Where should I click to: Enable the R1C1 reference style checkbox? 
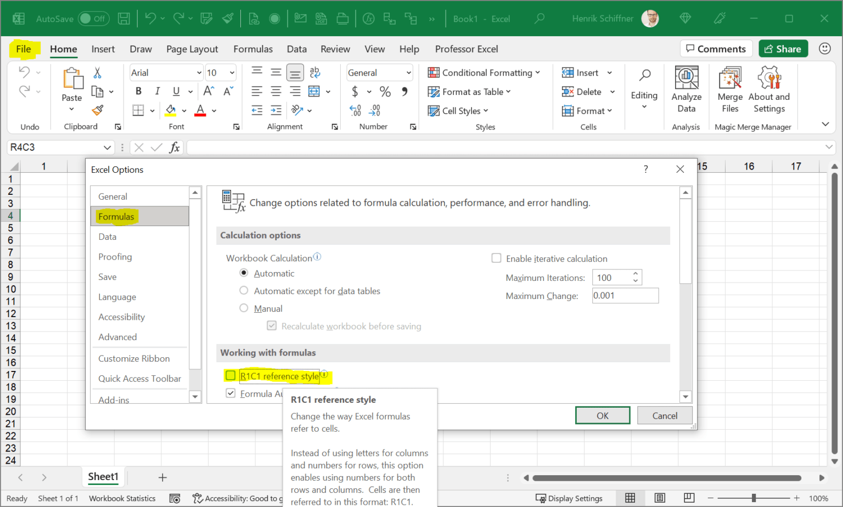[230, 375]
